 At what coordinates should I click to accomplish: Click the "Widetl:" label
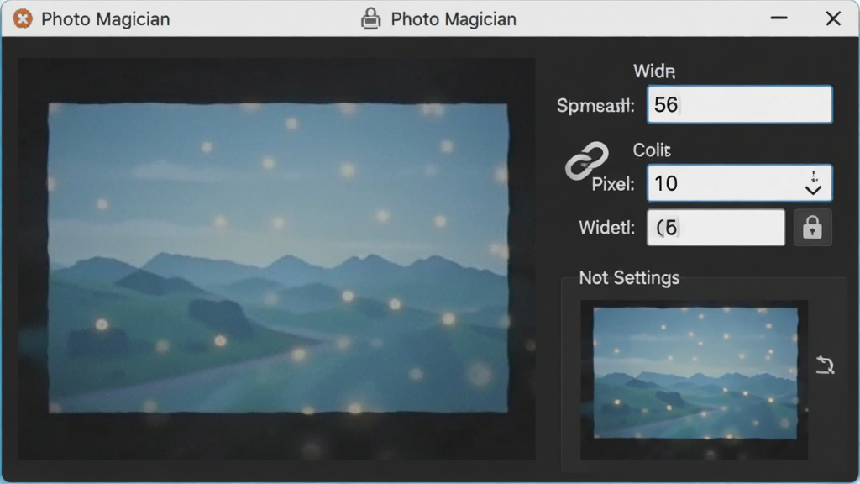606,227
